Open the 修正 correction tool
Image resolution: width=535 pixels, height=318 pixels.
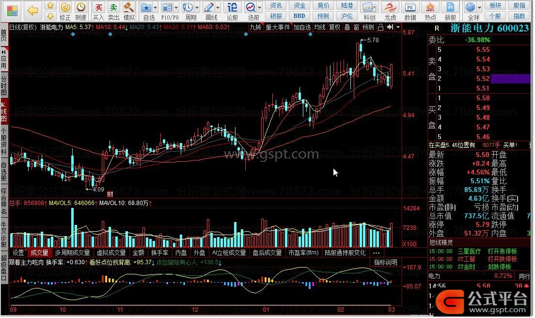coord(65,11)
